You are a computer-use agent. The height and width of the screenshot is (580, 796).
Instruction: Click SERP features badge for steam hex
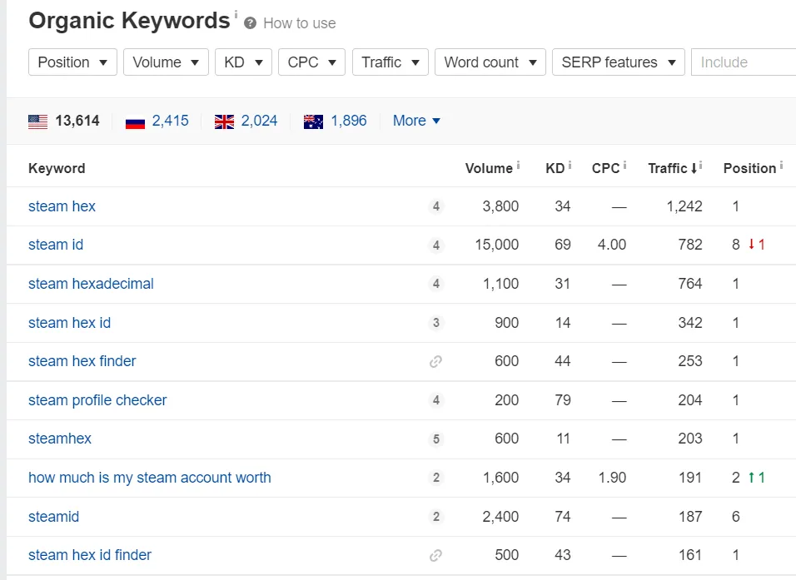click(x=436, y=206)
